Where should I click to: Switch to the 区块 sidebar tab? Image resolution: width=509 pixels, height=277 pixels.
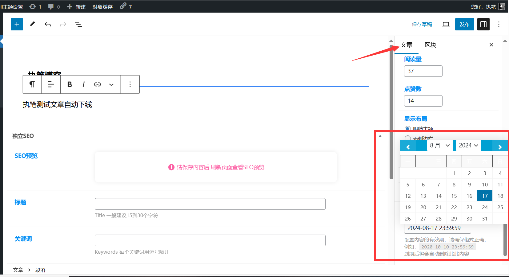coord(430,45)
